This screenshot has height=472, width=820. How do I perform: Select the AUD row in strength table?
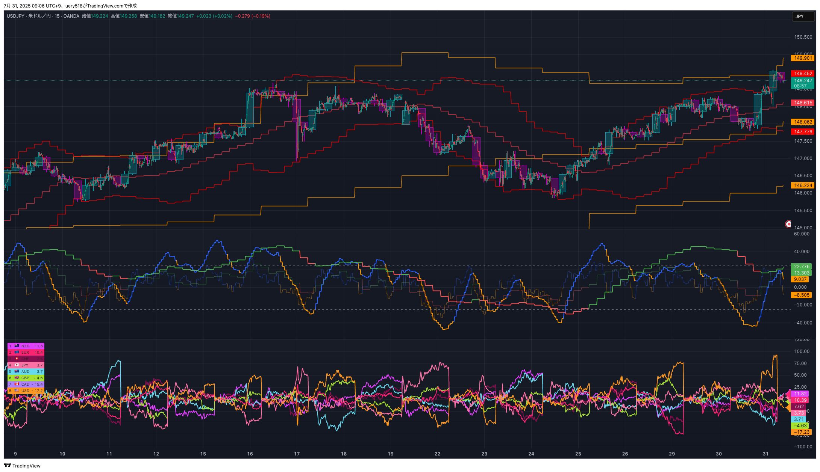pyautogui.click(x=26, y=371)
